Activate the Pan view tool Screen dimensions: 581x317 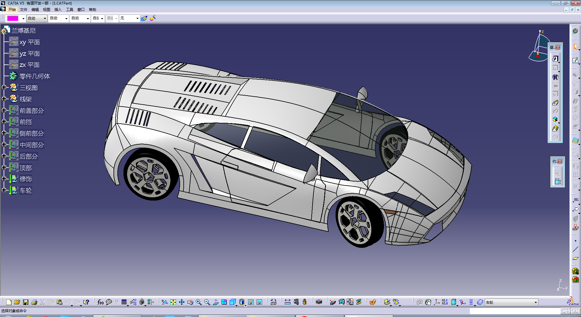pos(182,302)
